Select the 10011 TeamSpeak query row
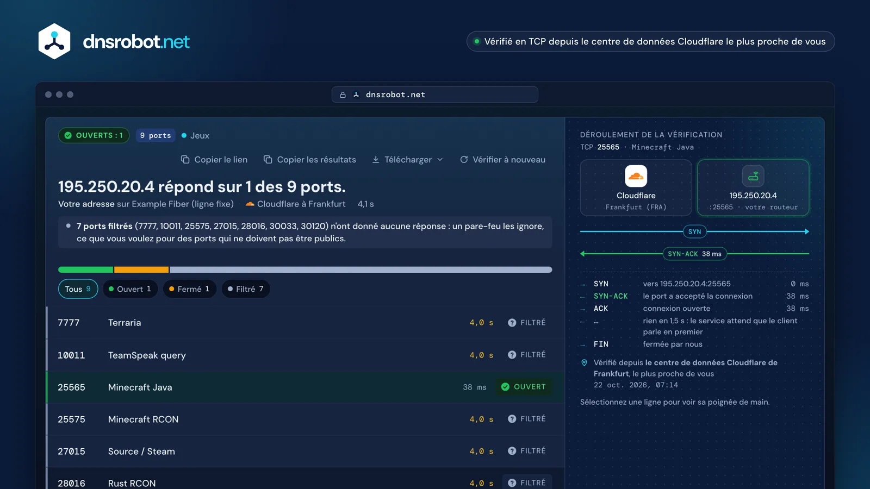The width and height of the screenshot is (870, 489). [305, 355]
